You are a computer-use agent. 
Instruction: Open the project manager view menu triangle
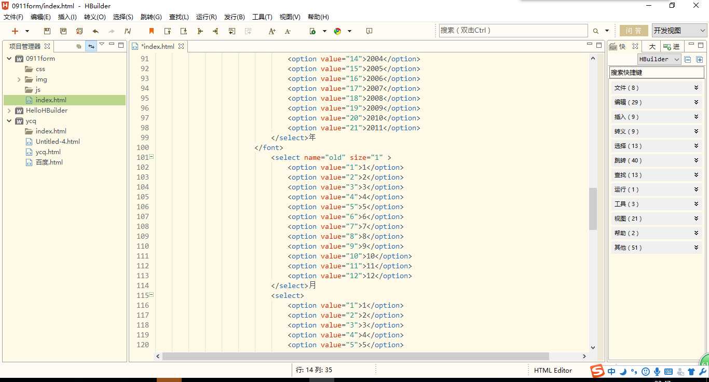(x=102, y=45)
